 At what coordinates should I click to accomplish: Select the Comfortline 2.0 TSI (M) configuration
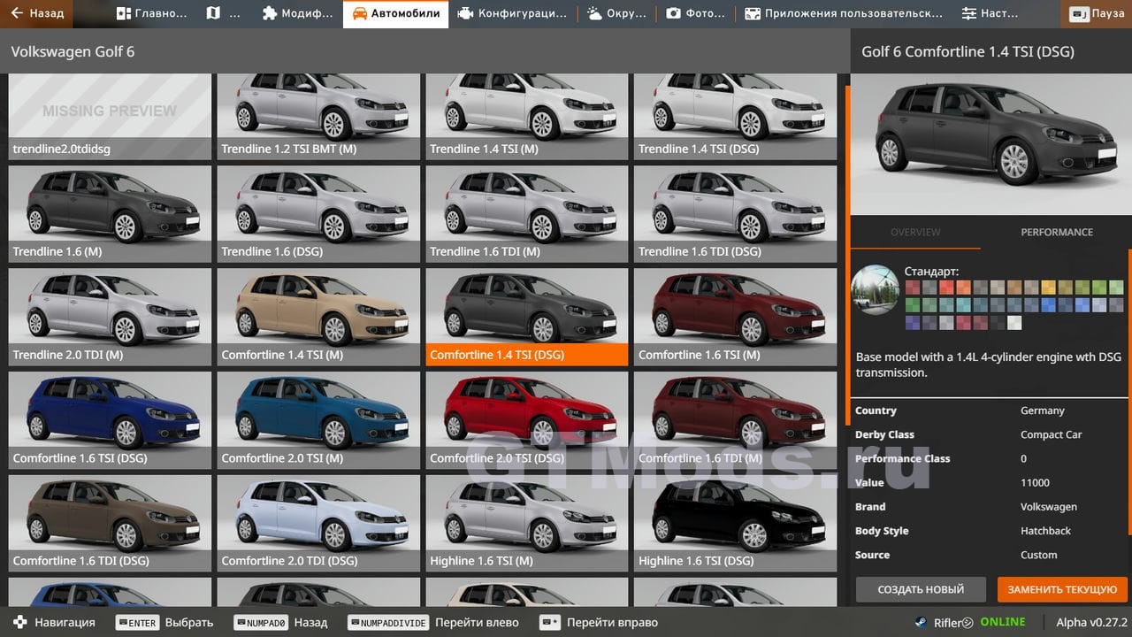tap(318, 420)
